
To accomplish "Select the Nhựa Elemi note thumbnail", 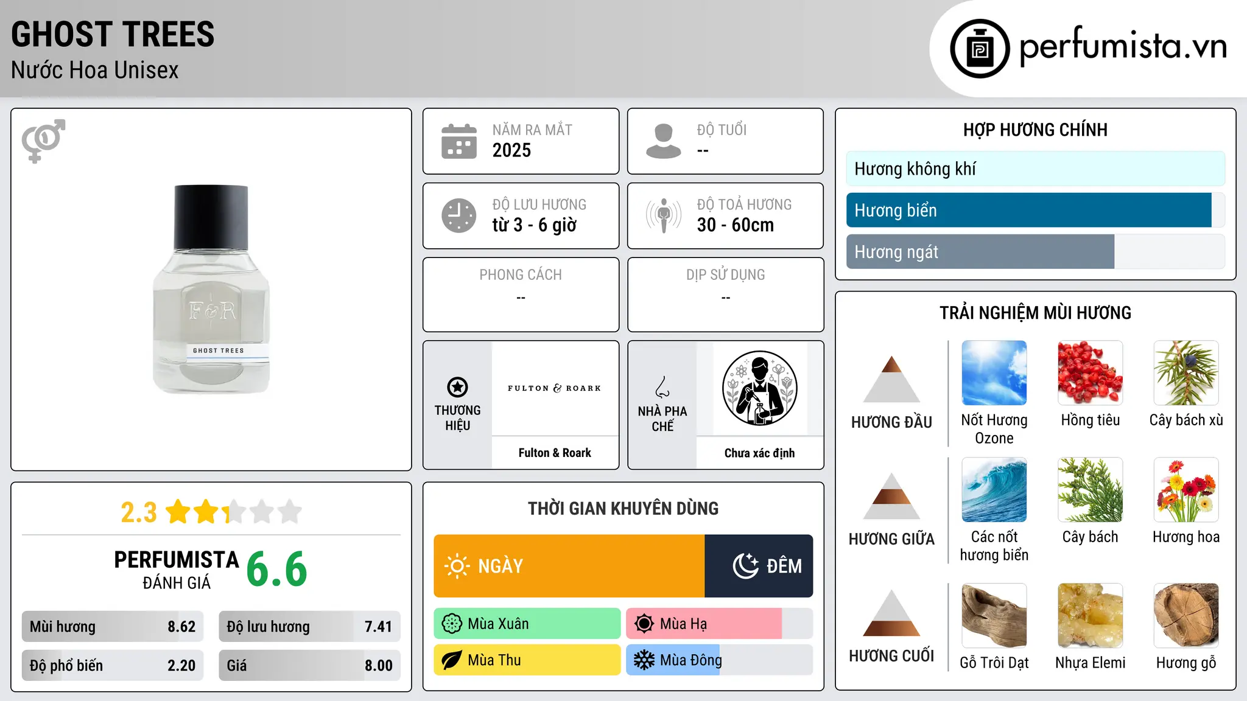I will (x=1091, y=616).
